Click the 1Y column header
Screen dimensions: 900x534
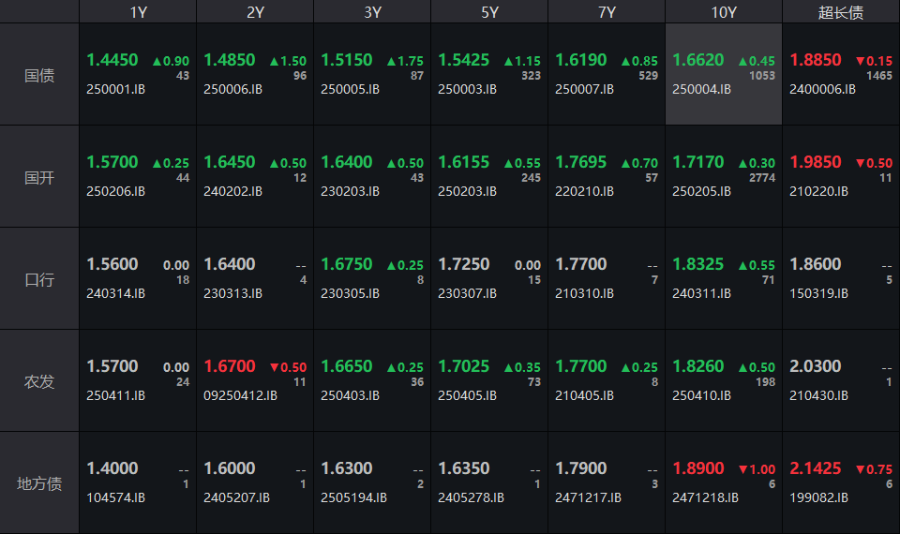(x=138, y=12)
